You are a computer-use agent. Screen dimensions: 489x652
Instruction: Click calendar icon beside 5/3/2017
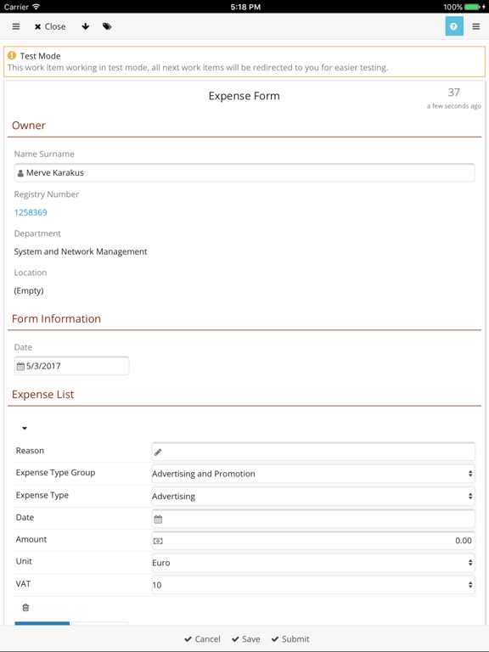(x=20, y=367)
